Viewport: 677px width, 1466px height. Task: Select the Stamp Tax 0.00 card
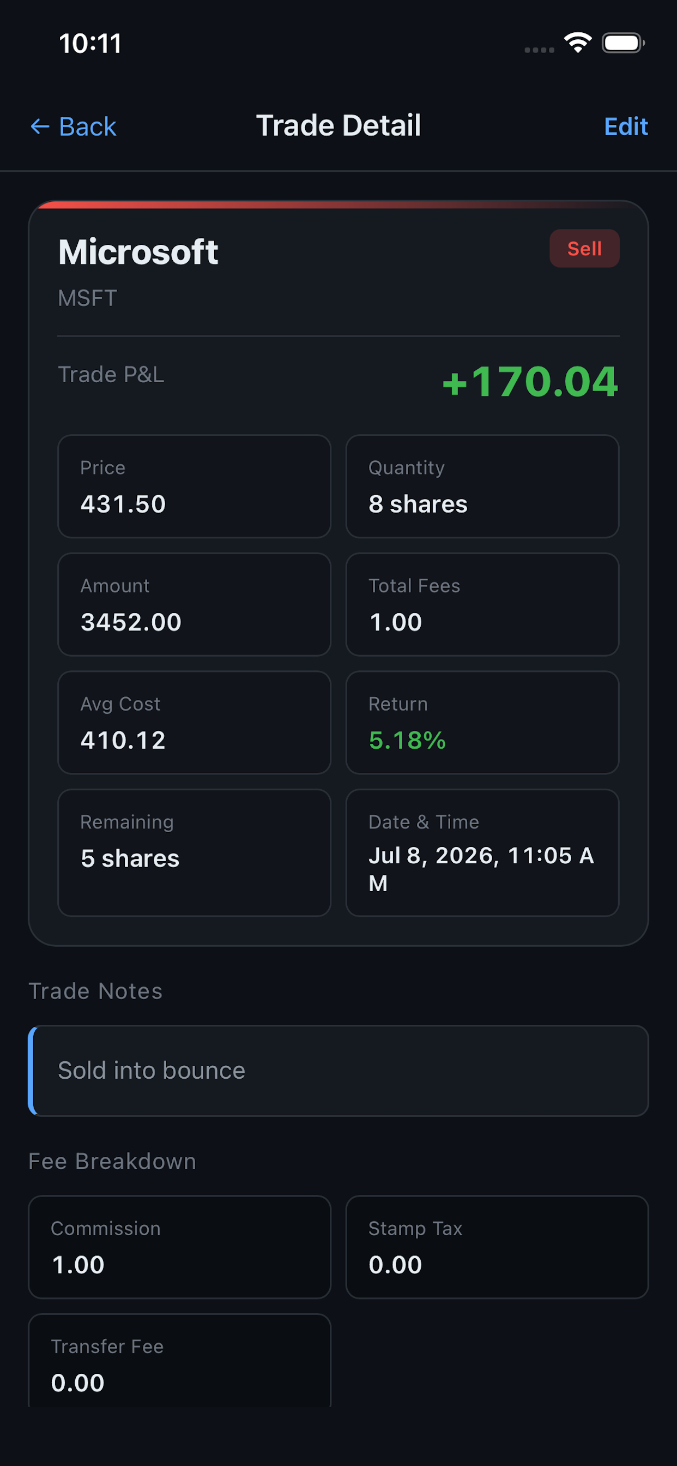[x=497, y=1247]
